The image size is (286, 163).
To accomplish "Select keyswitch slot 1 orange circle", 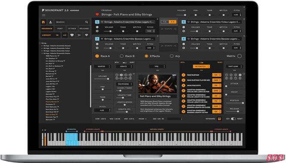I will (183, 75).
